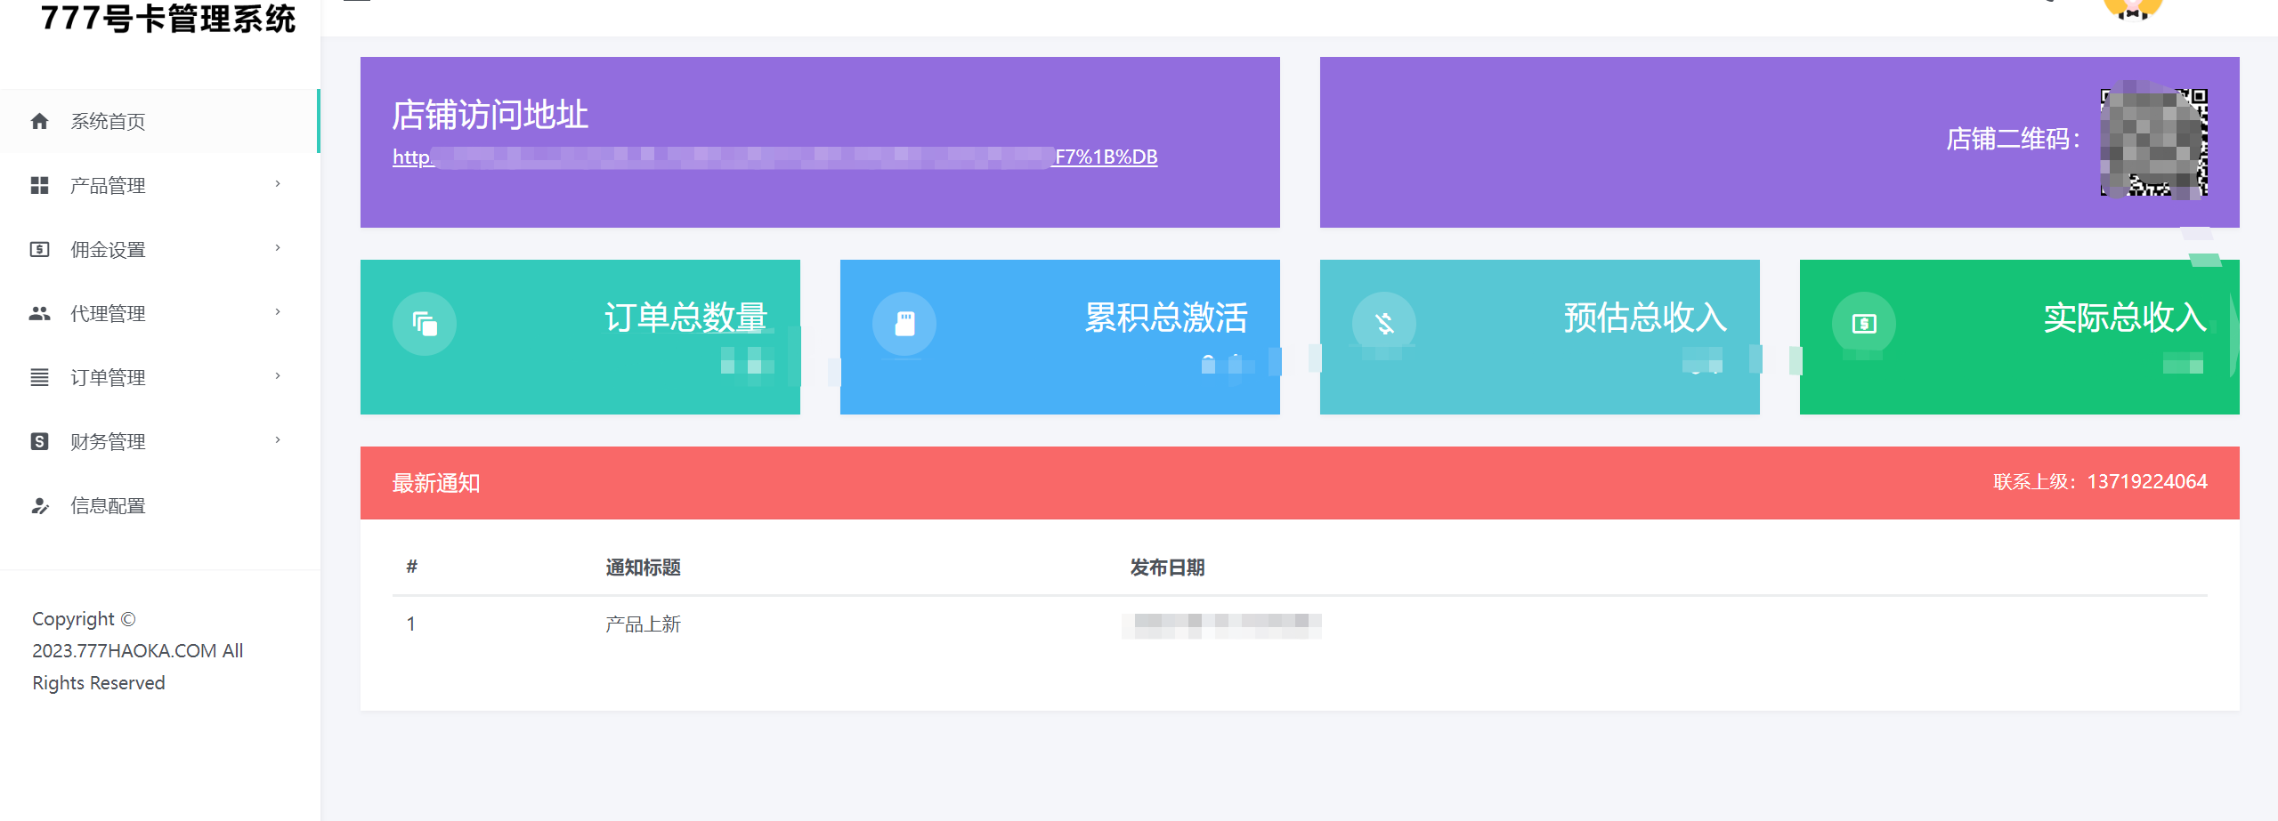This screenshot has width=2278, height=821.
Task: Click the user-edit icon for 信息配置
Action: point(39,505)
